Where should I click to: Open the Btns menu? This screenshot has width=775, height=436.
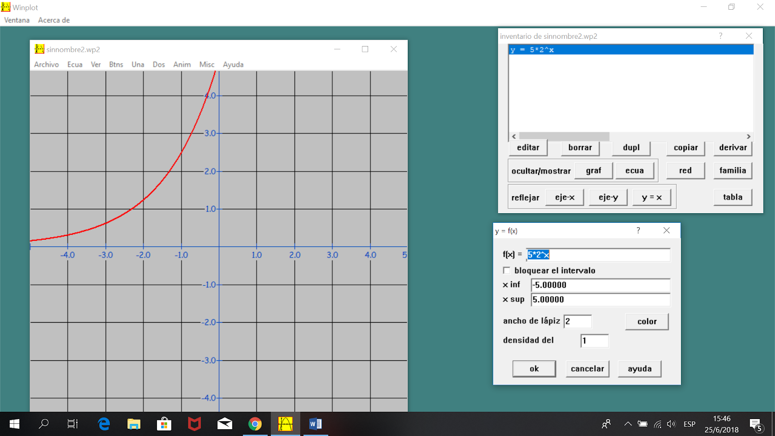point(116,64)
